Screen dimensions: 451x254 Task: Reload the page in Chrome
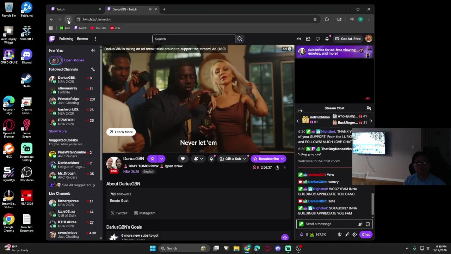68,19
